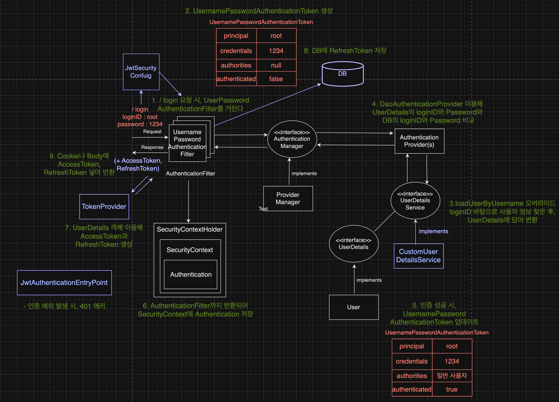This screenshot has width=559, height=402.
Task: Select the innermost Authentication box
Action: [x=191, y=275]
